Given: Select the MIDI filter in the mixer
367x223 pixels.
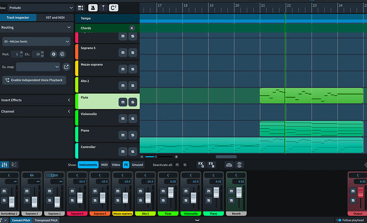Looking at the screenshot, I should click(x=104, y=165).
